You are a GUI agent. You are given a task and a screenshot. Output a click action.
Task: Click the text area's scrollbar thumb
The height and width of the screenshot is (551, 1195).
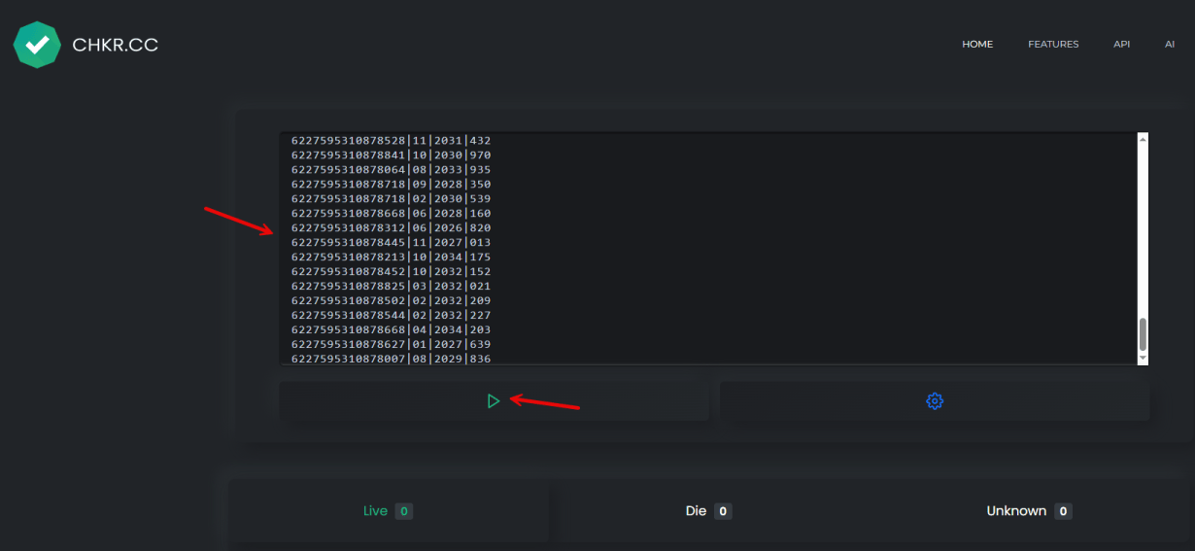[x=1143, y=334]
